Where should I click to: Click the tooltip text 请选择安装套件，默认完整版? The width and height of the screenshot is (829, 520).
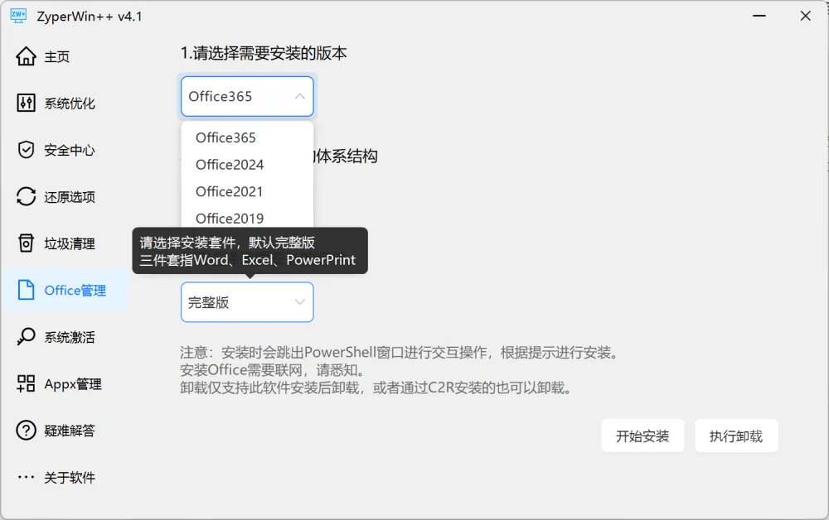tap(227, 243)
